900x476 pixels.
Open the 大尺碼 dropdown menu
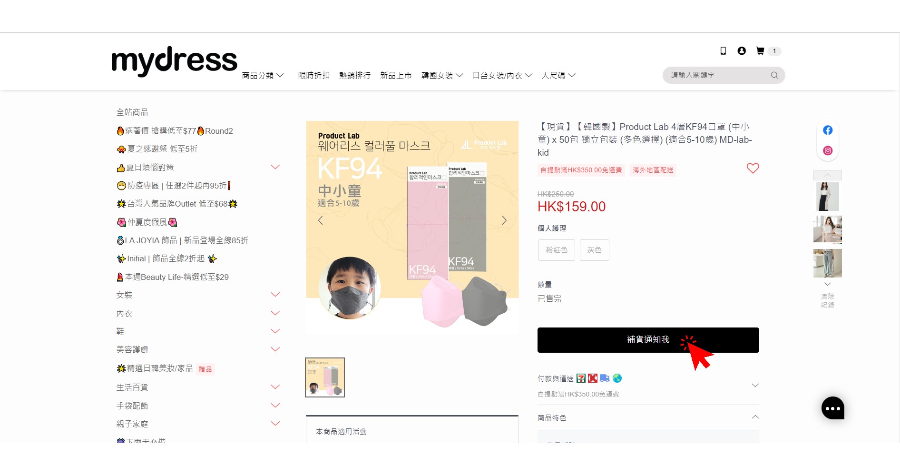(558, 75)
